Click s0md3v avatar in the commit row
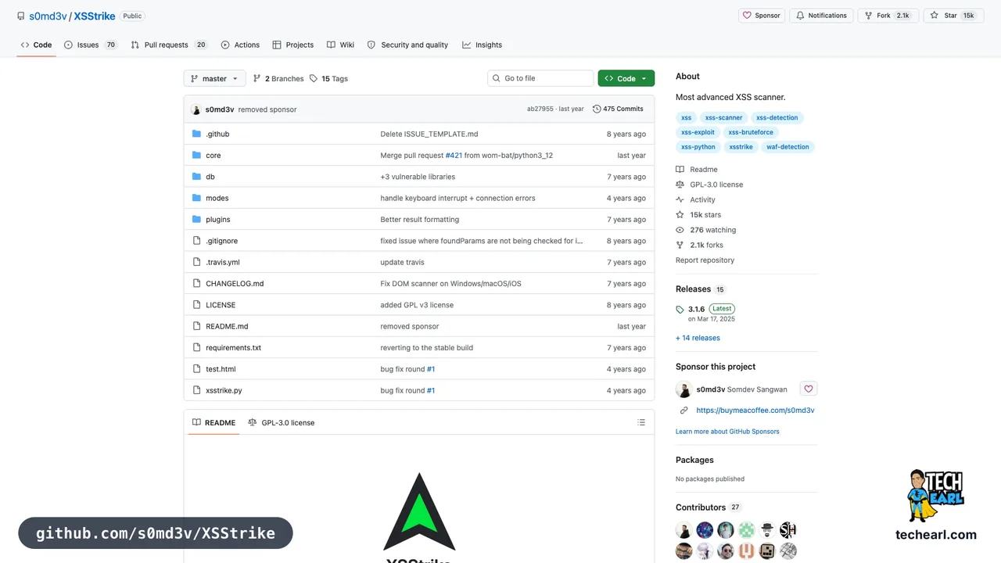This screenshot has width=1001, height=563. point(196,109)
